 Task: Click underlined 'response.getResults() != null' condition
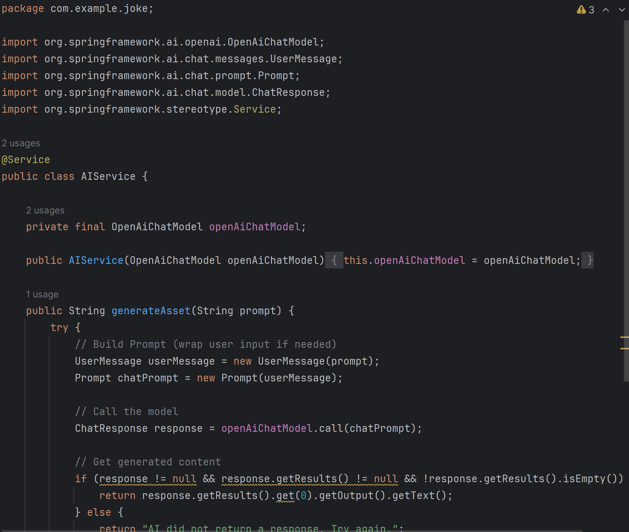coord(309,479)
